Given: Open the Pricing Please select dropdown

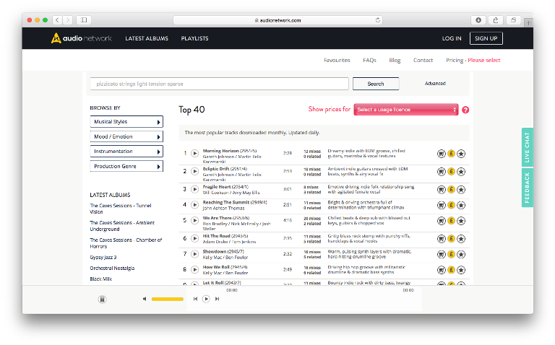Looking at the screenshot, I should [473, 60].
